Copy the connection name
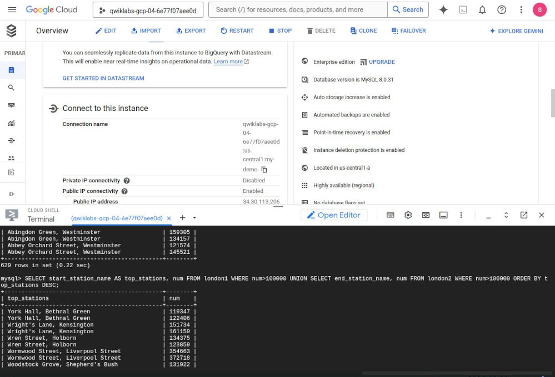 point(264,170)
